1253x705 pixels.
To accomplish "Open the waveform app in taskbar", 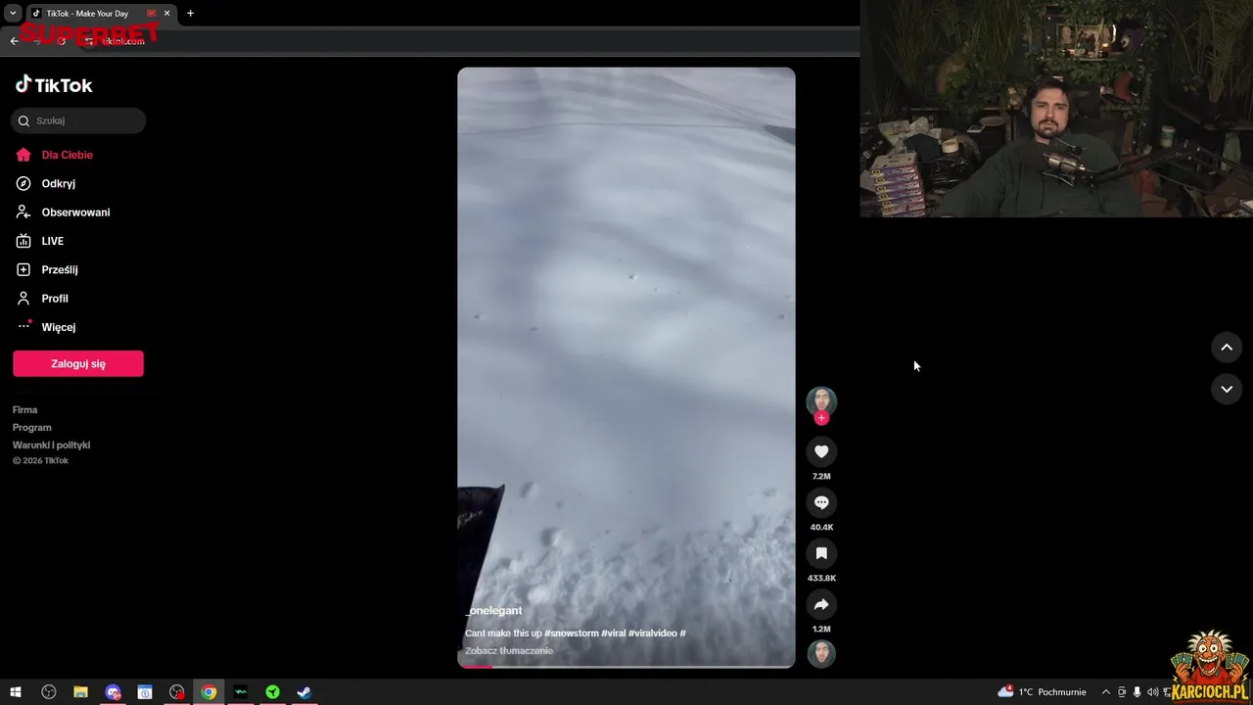I will tap(241, 692).
